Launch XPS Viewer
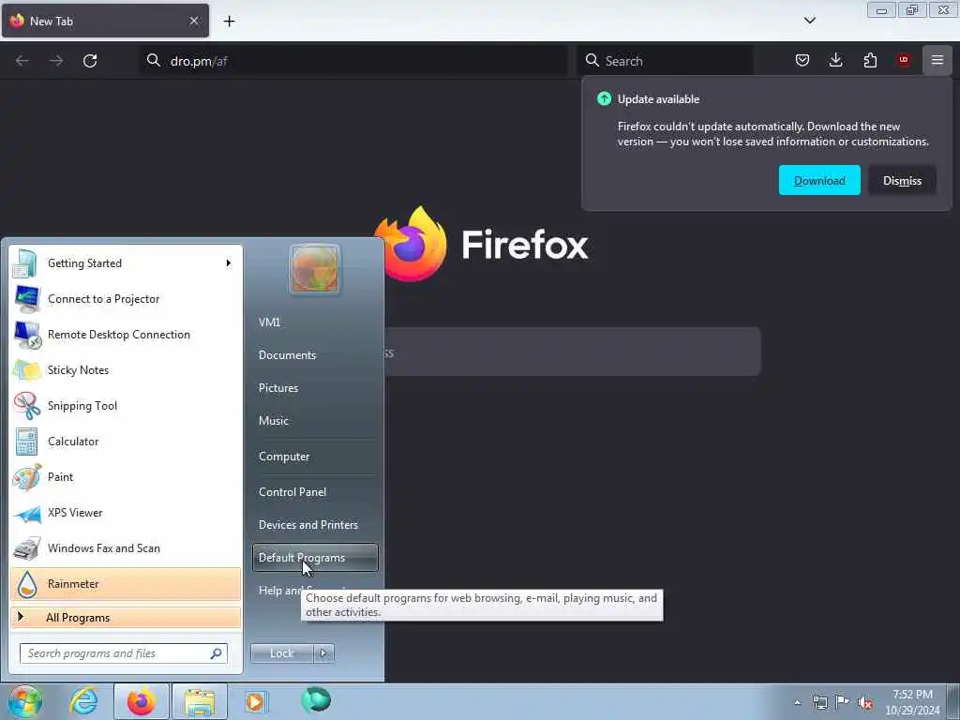Viewport: 960px width, 720px height. click(x=125, y=513)
